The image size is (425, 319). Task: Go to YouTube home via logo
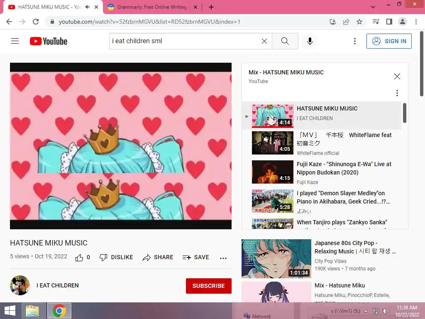tap(49, 41)
